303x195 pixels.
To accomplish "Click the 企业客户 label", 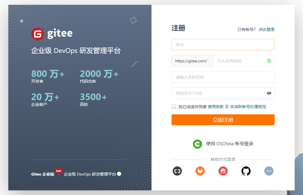I will click(39, 104).
